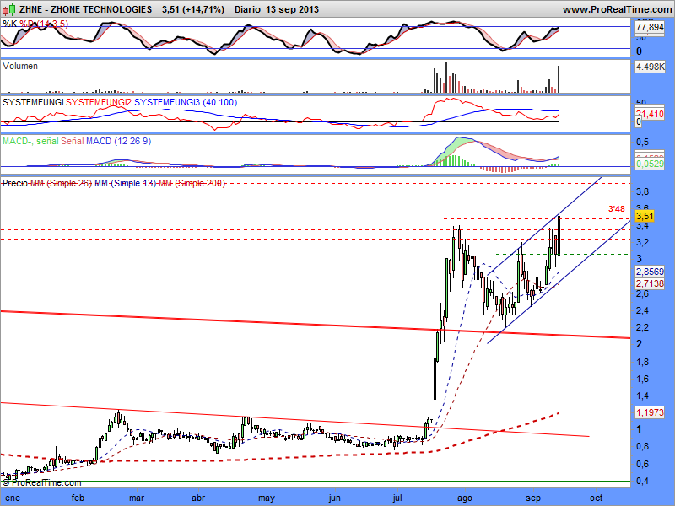This screenshot has height=506, width=675.
Task: Select the 77,894 stochastic value tag
Action: tap(650, 27)
